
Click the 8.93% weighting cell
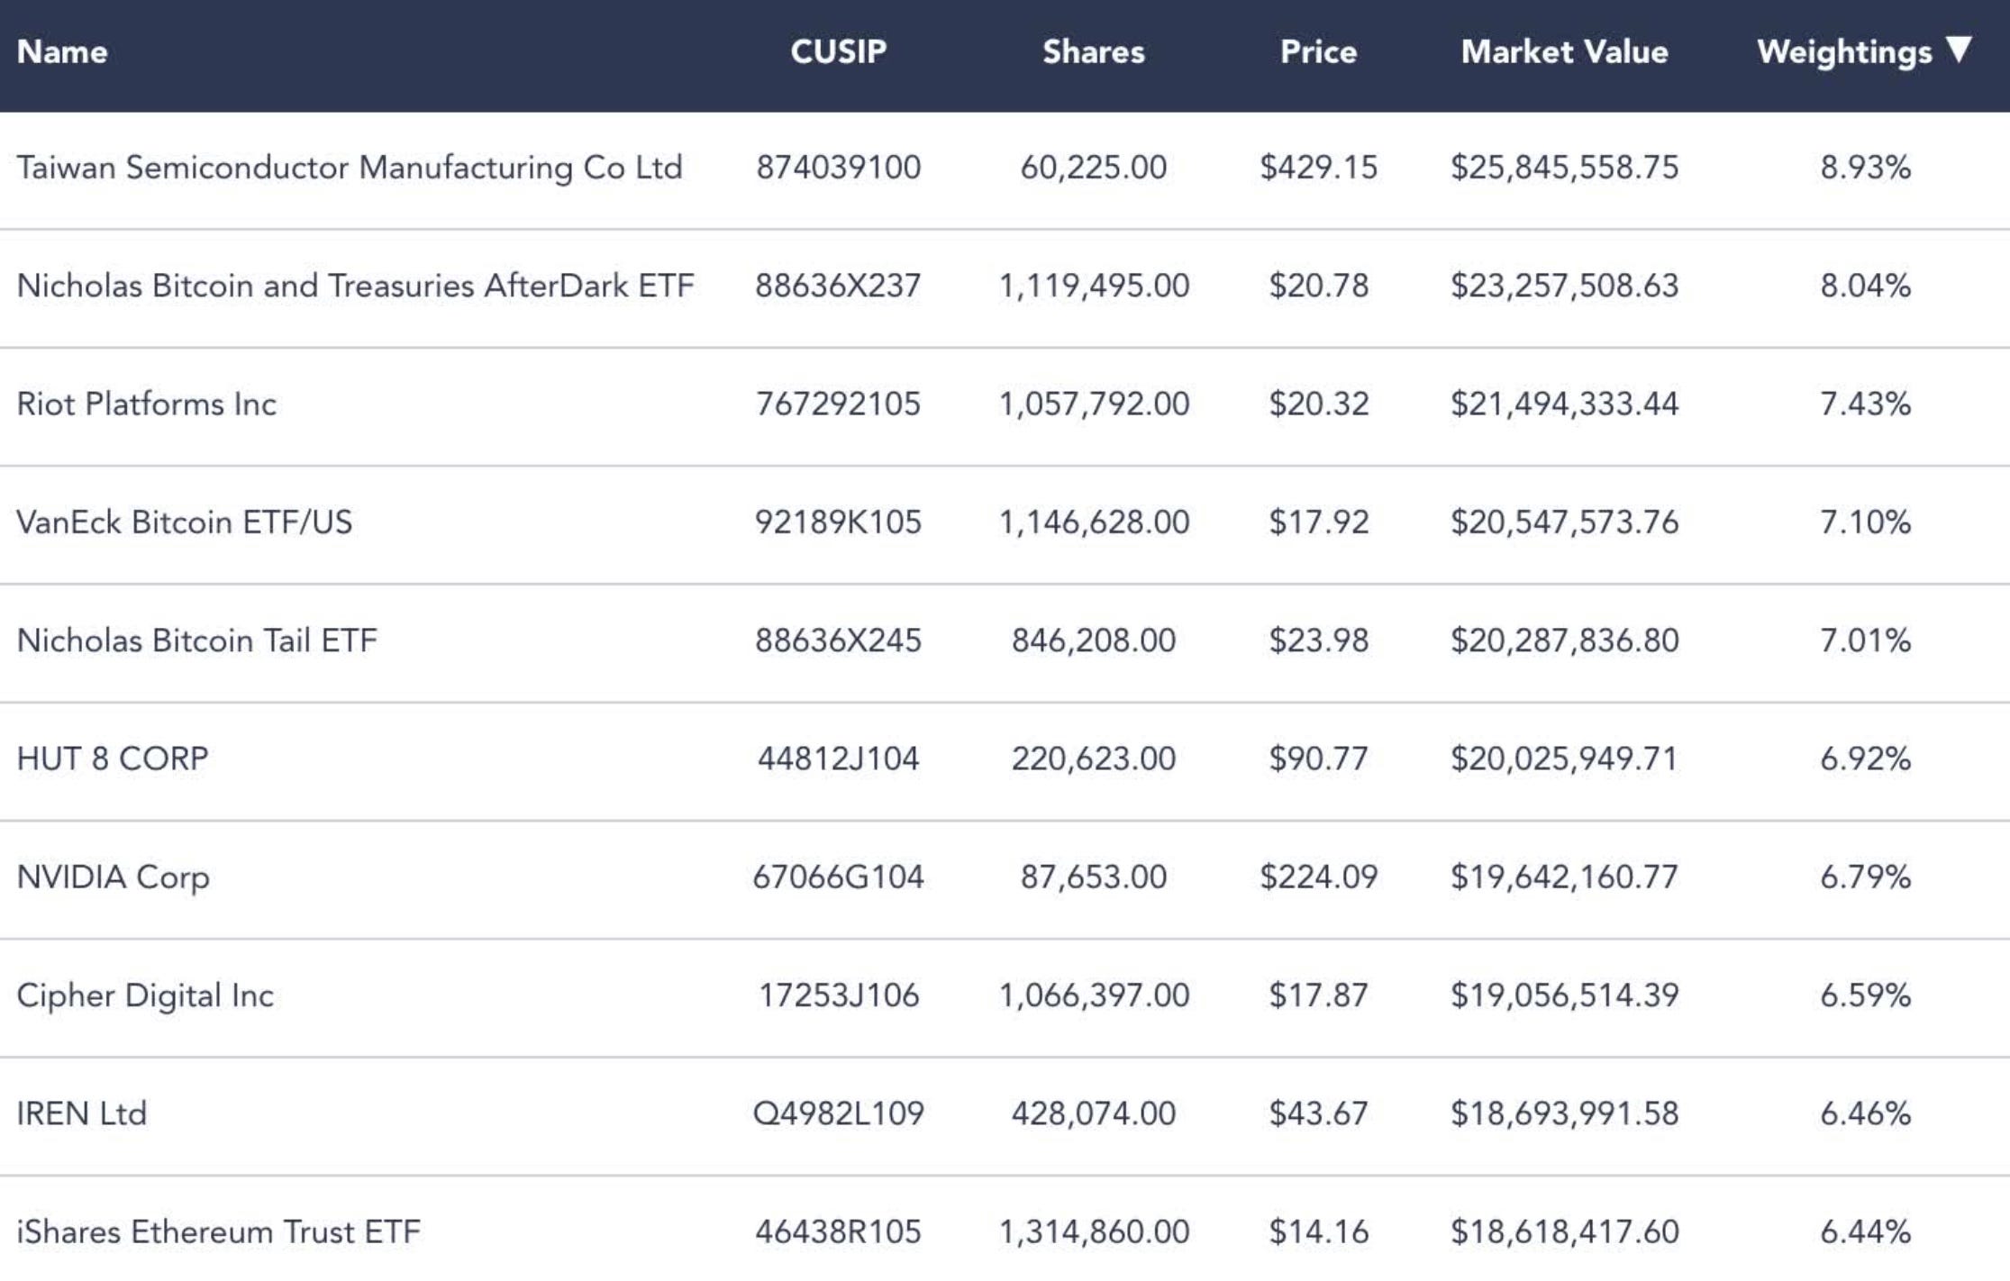(x=1865, y=168)
